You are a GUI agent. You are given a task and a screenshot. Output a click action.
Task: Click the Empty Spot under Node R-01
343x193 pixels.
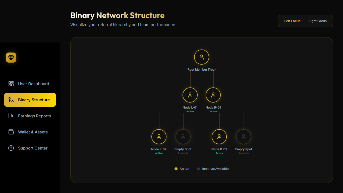(244, 137)
